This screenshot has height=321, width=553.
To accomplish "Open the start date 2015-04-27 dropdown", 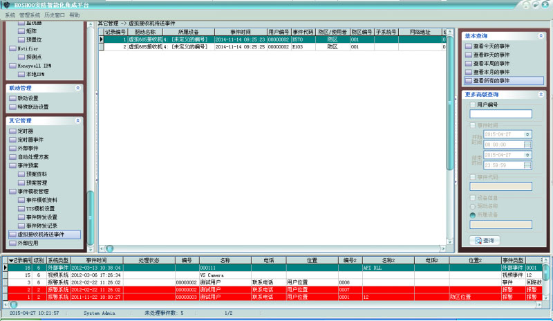I will tap(528, 134).
